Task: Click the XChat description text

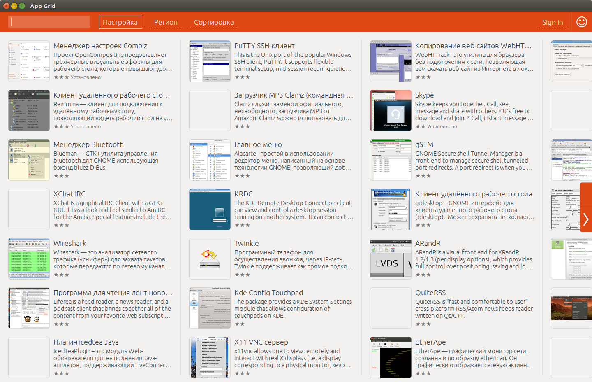Action: [113, 210]
